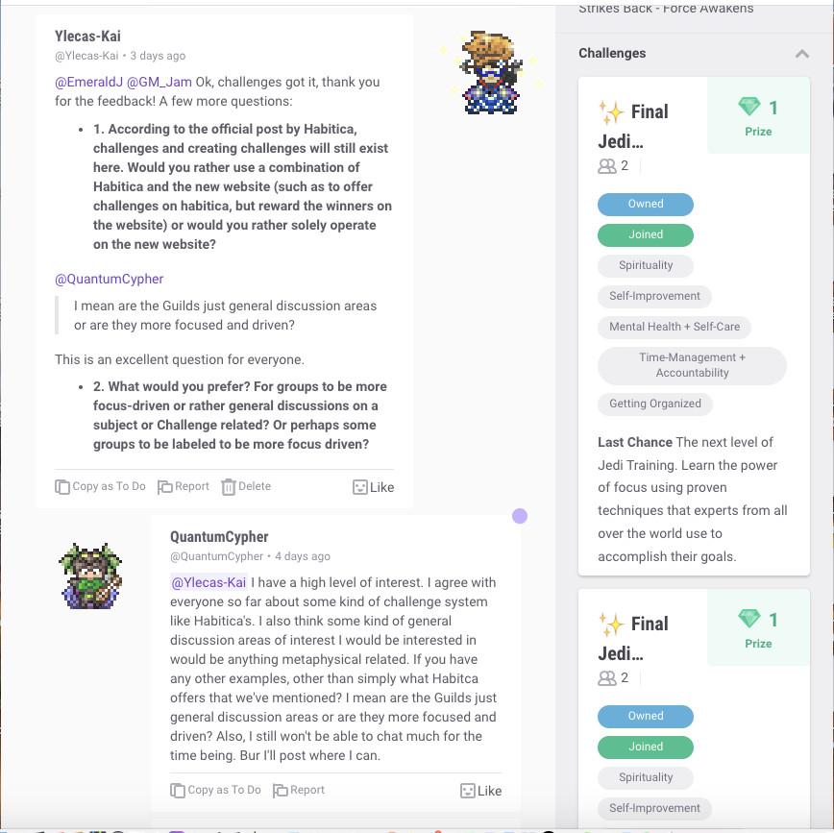Click the Time-Management + Accountability tag

pyautogui.click(x=692, y=365)
